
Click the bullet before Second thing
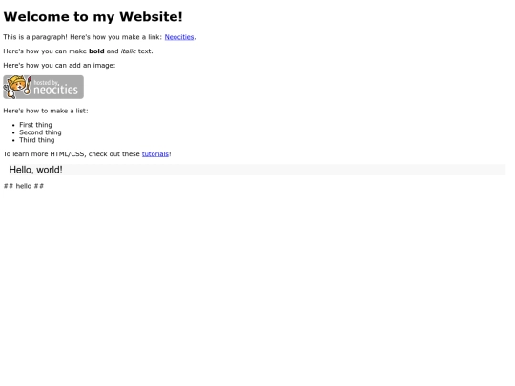pos(13,132)
